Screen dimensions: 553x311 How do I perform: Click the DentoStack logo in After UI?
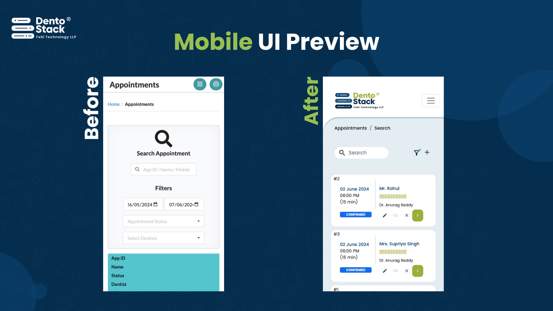click(359, 100)
